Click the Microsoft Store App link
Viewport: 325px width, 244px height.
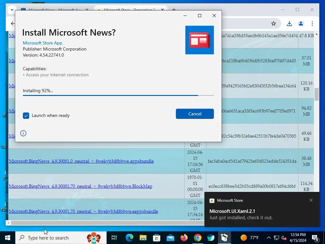pyautogui.click(x=43, y=43)
